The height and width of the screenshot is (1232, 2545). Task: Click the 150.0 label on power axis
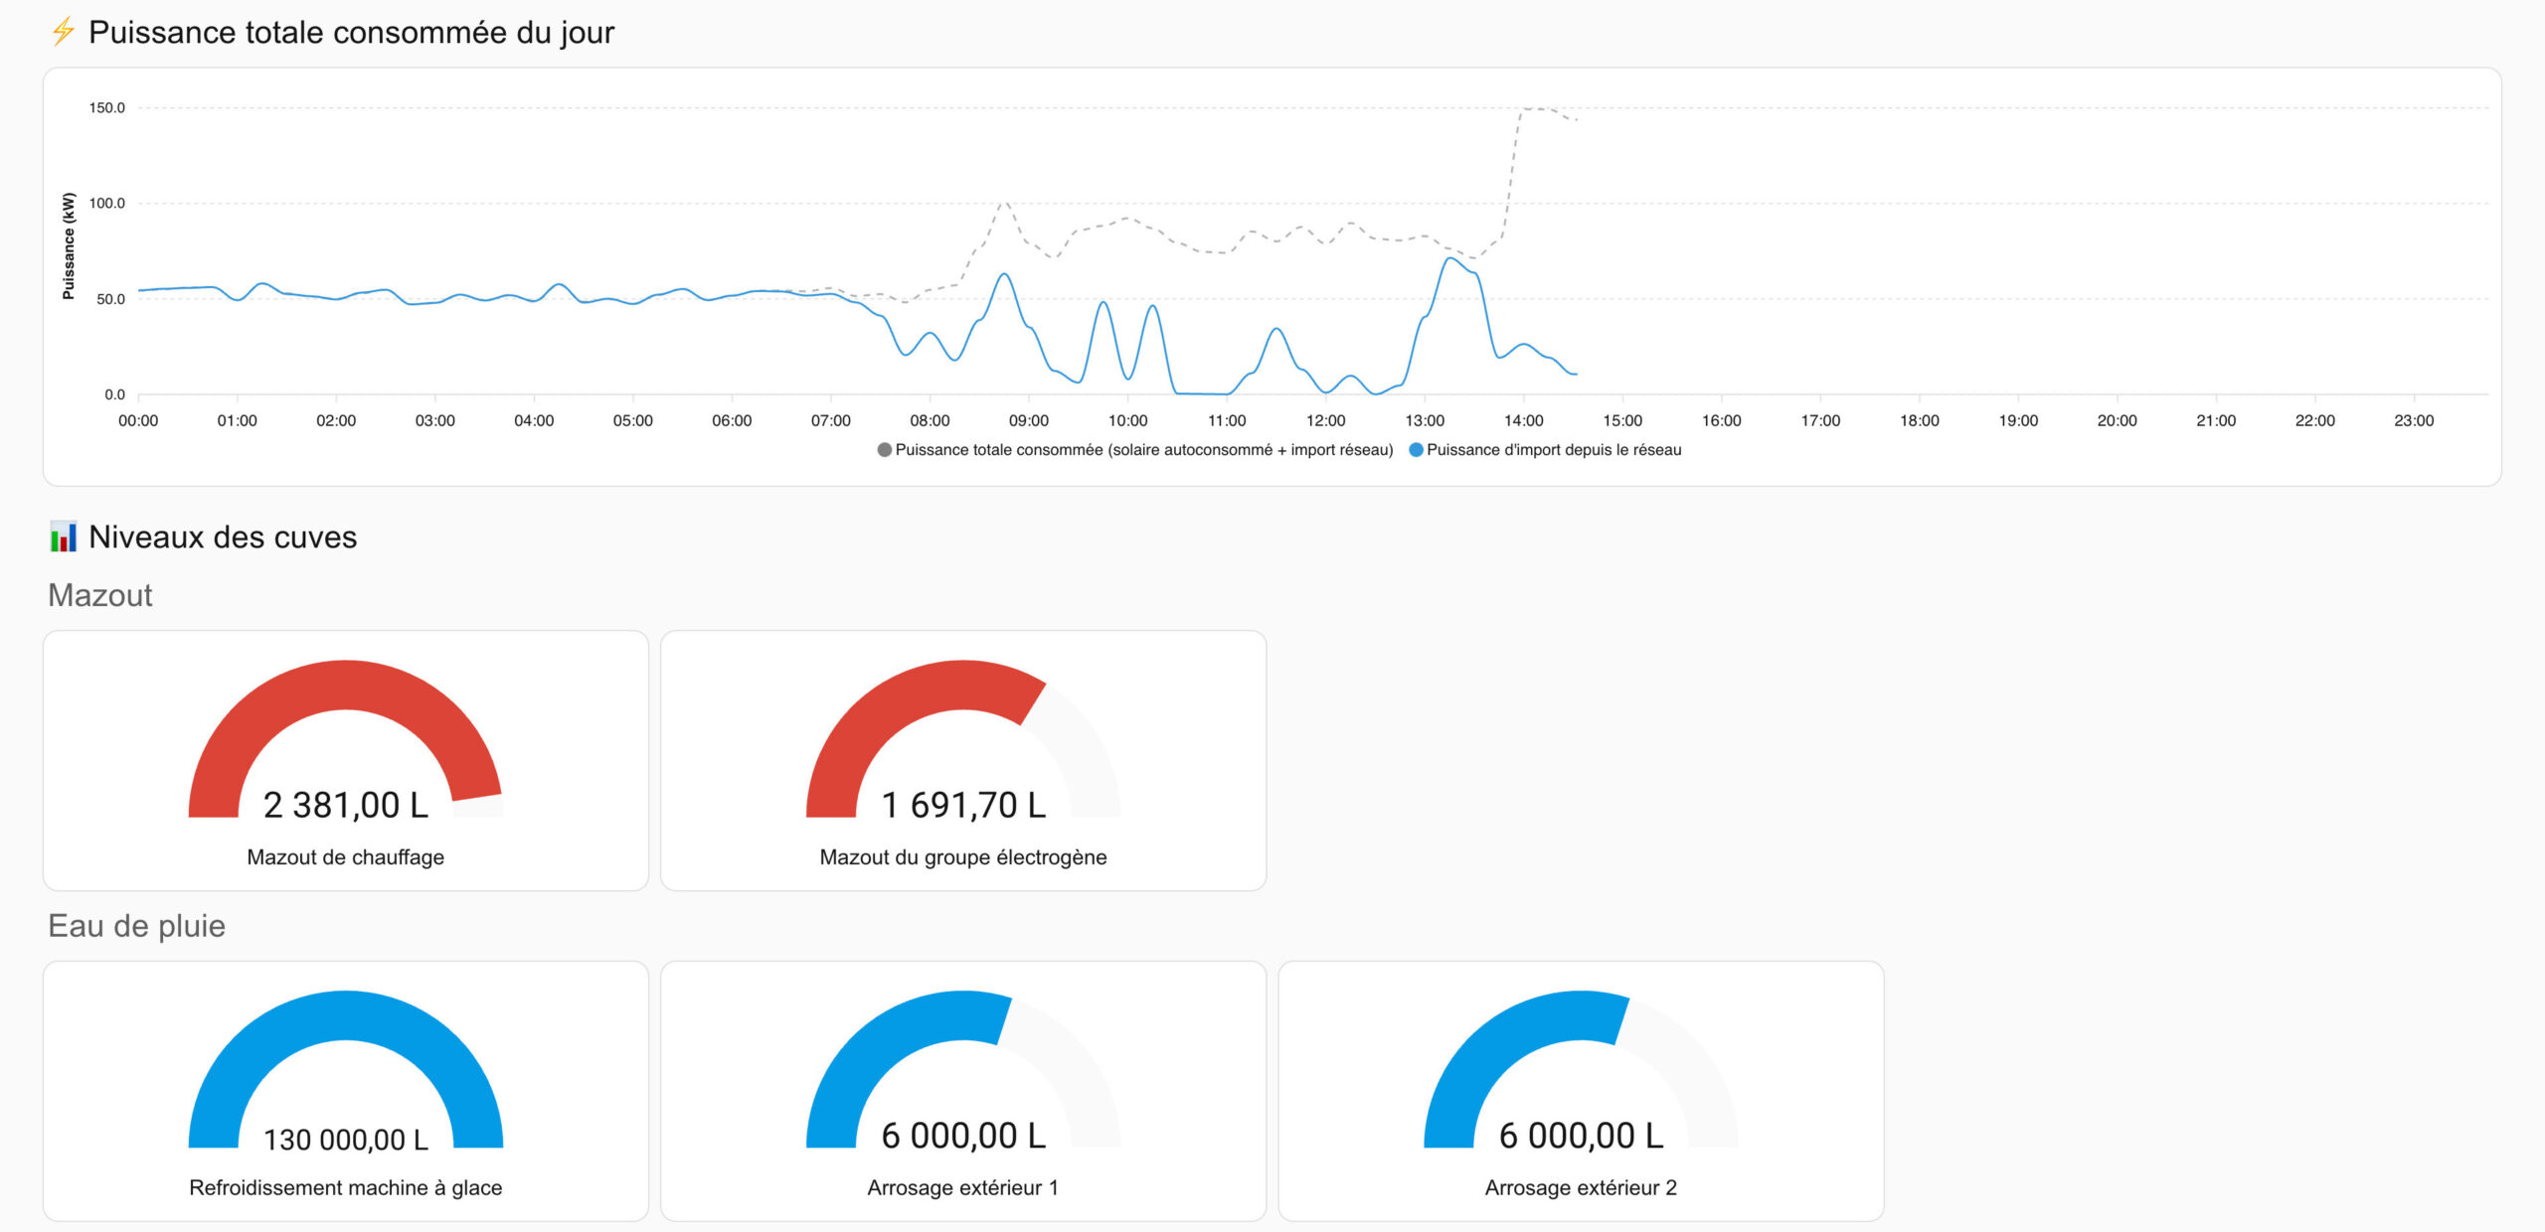pos(107,107)
